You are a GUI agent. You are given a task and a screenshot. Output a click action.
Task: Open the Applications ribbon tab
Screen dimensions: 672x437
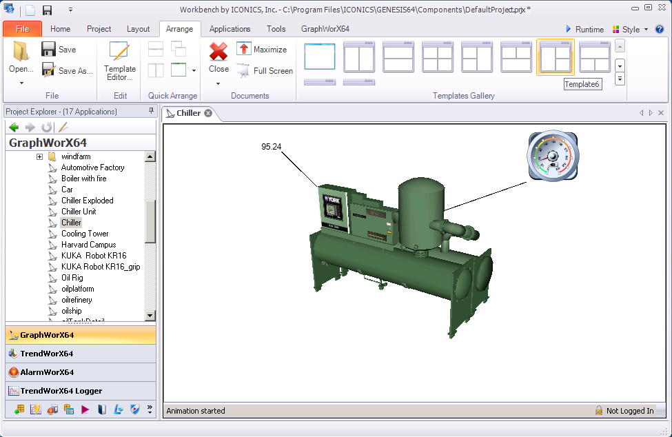point(230,29)
